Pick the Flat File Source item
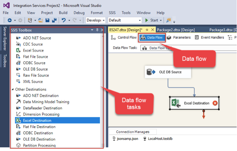Image resolution: width=237 pixels, height=151 pixels. coord(35,56)
